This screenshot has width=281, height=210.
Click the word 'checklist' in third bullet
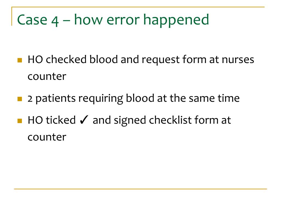click(x=170, y=120)
